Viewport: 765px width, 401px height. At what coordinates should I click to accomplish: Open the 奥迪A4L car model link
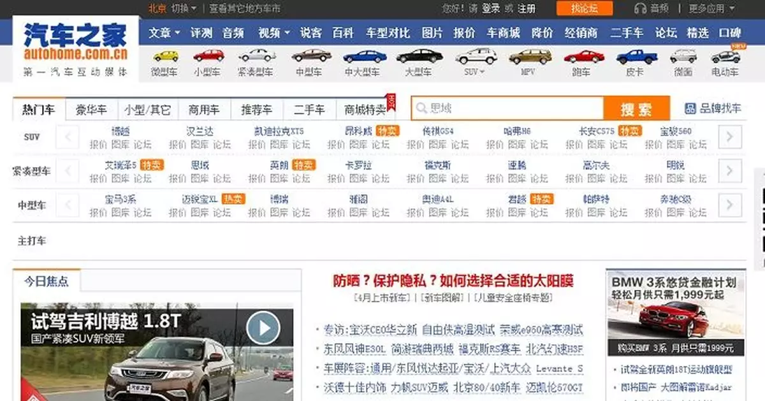(438, 199)
